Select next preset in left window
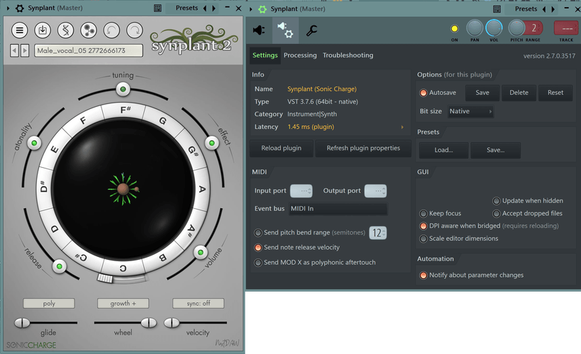 coord(214,8)
